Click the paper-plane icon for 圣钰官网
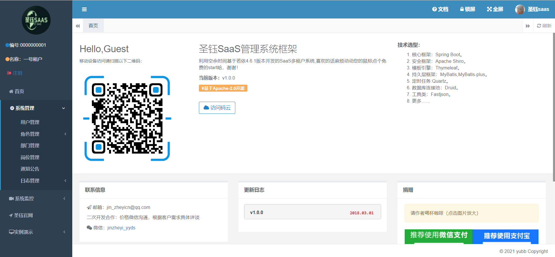This screenshot has height=257, width=555. pos(11,216)
